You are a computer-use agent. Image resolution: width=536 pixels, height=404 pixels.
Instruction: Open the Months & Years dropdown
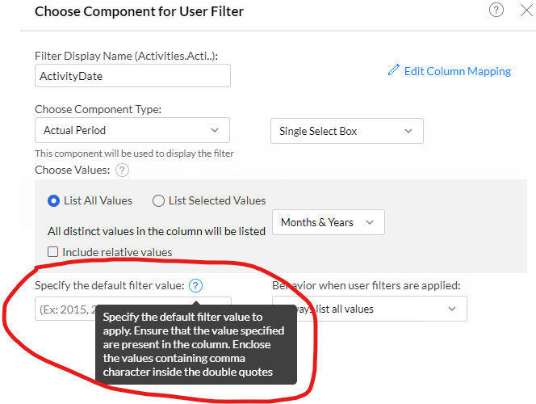coord(329,222)
